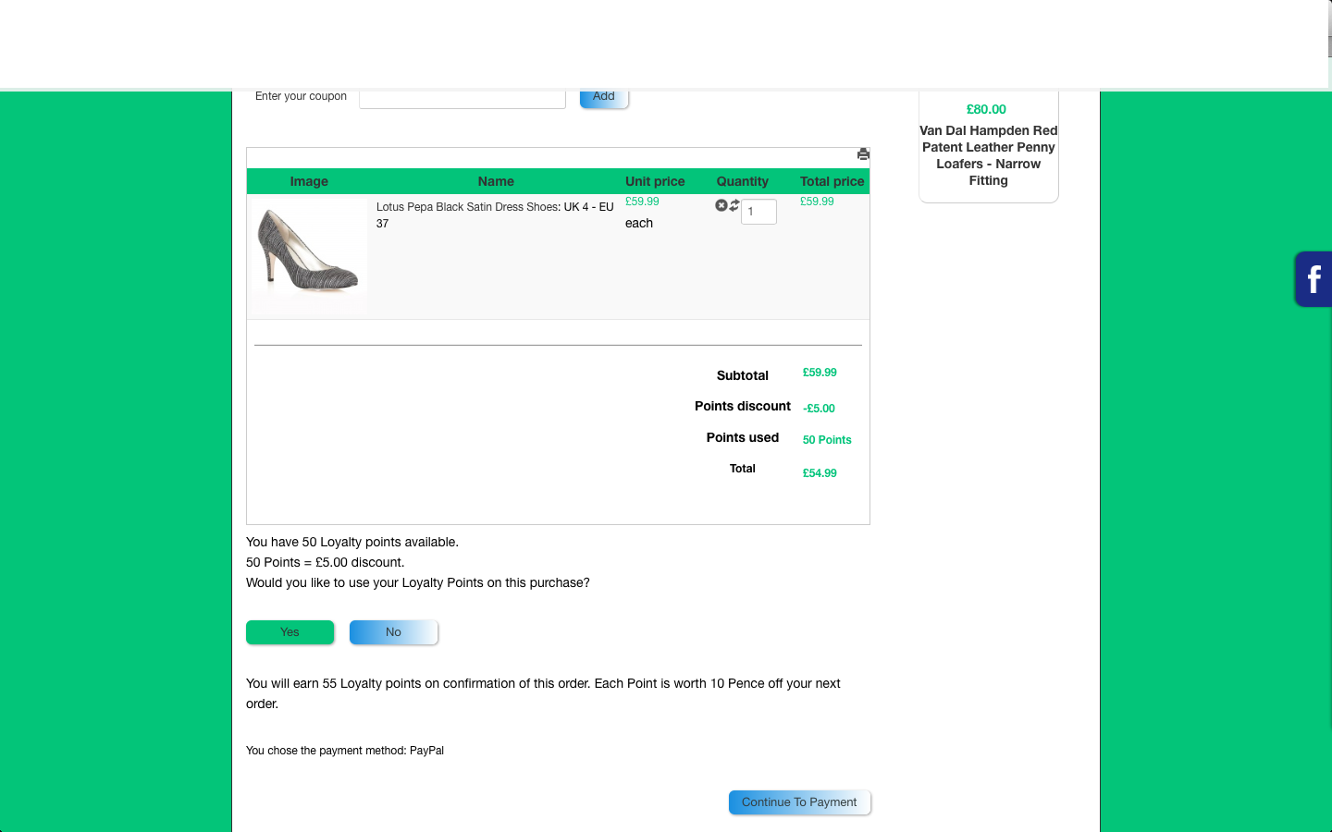Open the Lotus Pepa shoe thumbnail
This screenshot has height=832, width=1332.
pyautogui.click(x=309, y=254)
